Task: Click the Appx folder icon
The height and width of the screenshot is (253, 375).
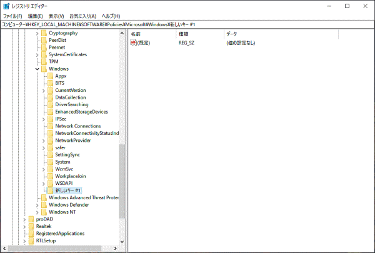Action: tap(50, 76)
